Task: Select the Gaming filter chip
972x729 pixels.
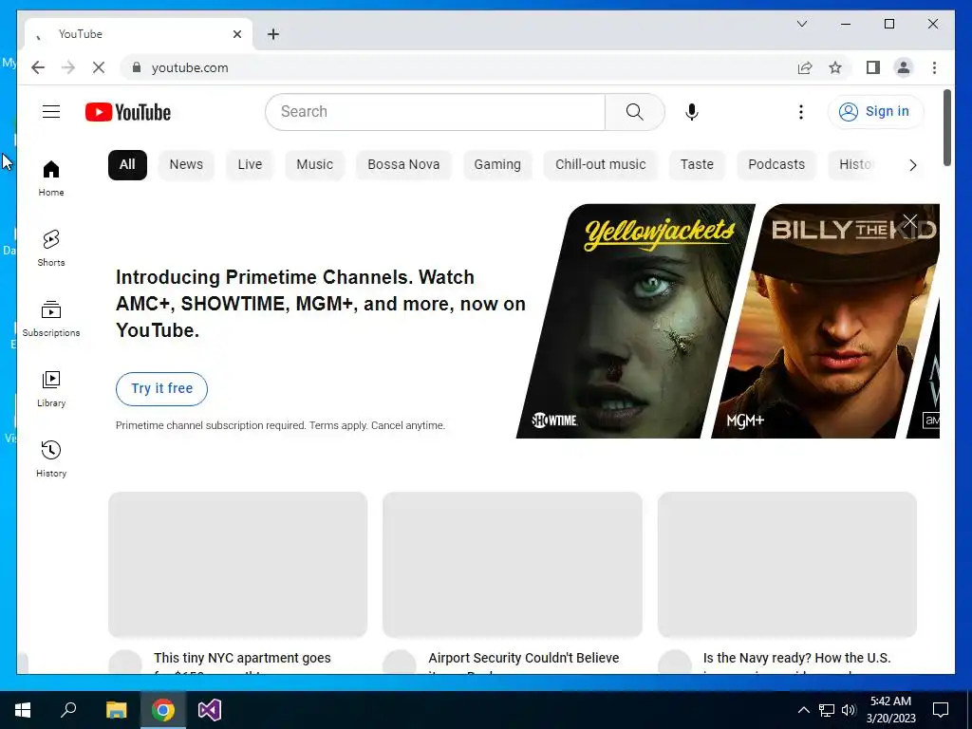Action: pyautogui.click(x=497, y=165)
